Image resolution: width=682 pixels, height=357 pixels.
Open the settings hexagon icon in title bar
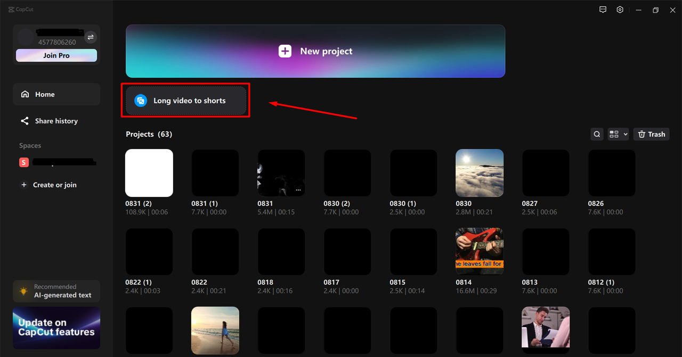(x=620, y=10)
